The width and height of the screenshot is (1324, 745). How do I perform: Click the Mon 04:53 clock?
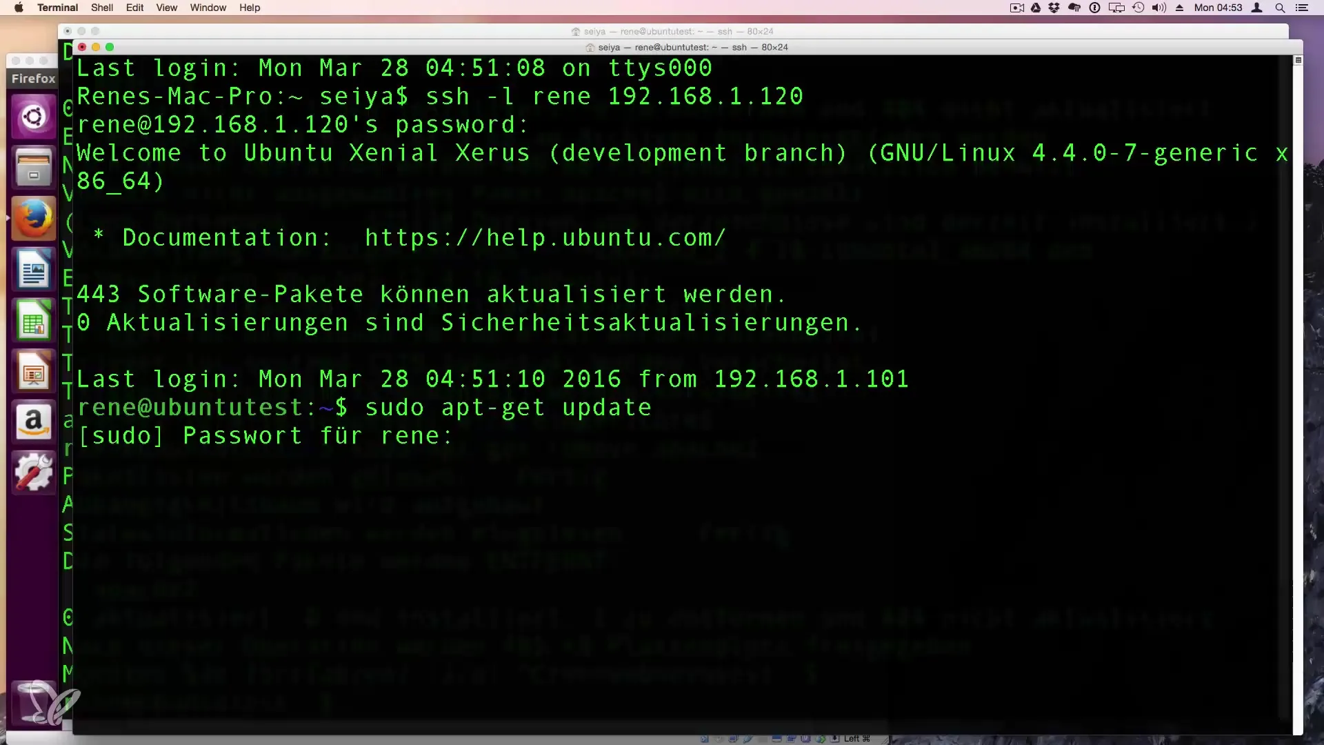1218,8
